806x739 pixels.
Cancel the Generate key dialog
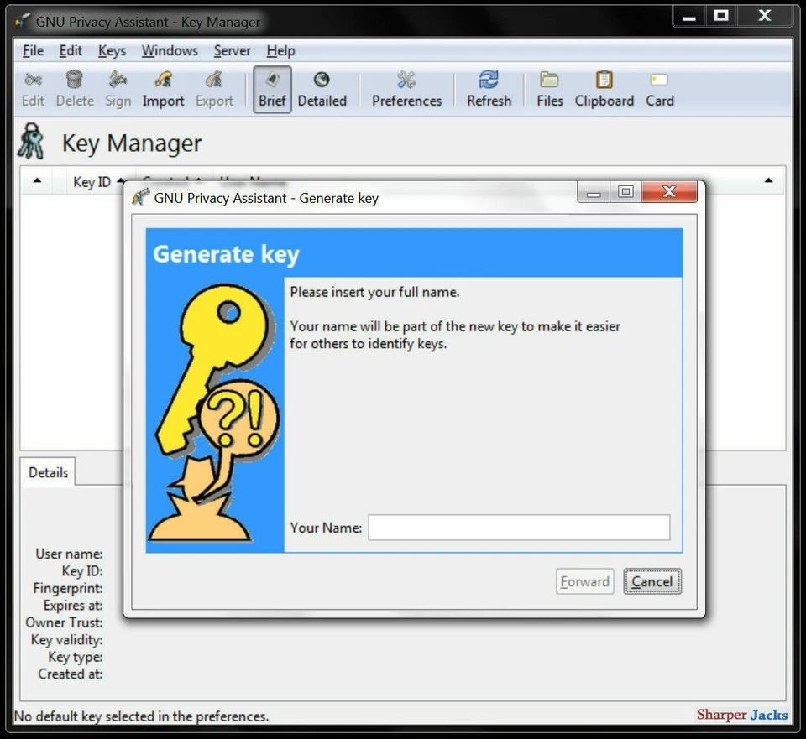tap(652, 581)
